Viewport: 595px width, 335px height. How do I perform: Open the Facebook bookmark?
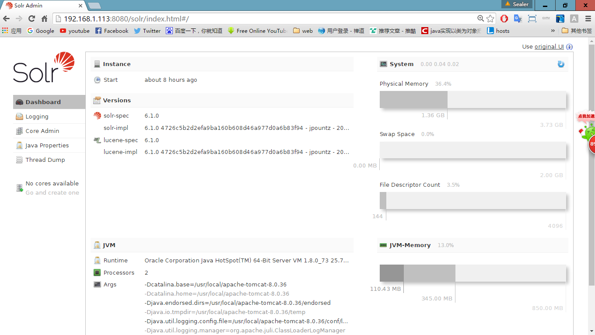[112, 31]
